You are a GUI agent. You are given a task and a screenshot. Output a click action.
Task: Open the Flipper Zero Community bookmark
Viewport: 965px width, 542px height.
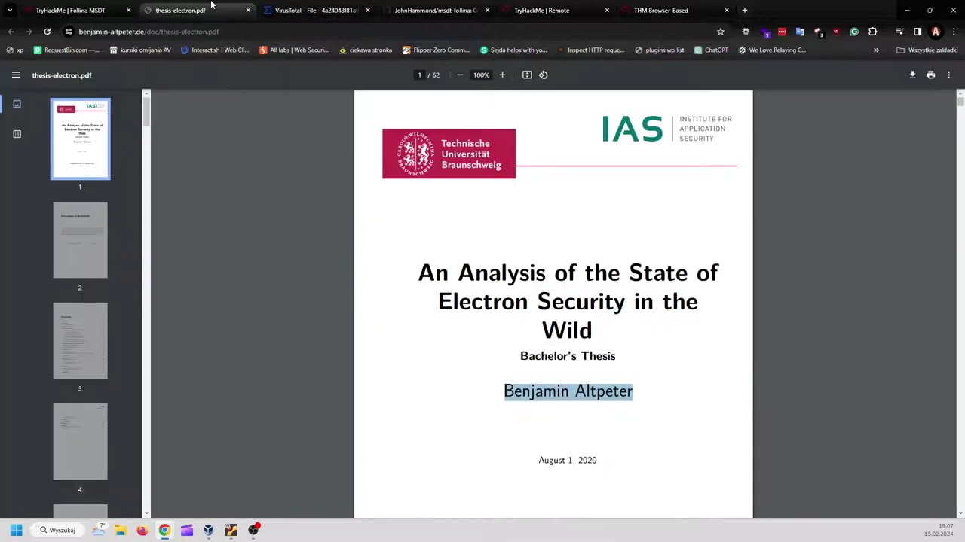tap(437, 50)
